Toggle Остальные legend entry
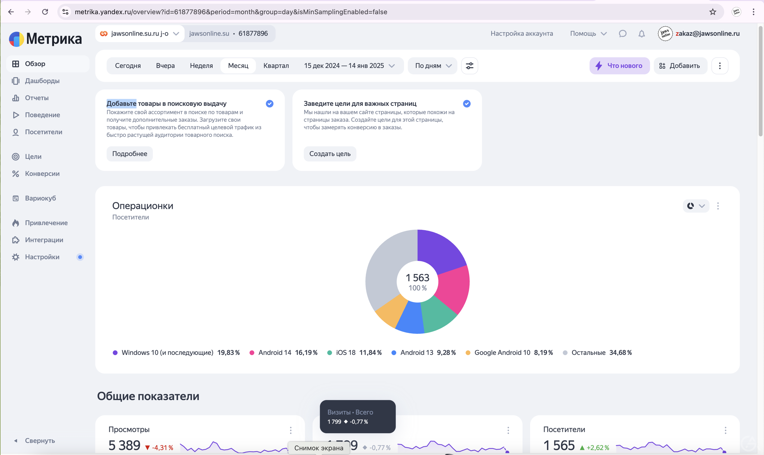Image resolution: width=764 pixels, height=455 pixels. click(597, 353)
